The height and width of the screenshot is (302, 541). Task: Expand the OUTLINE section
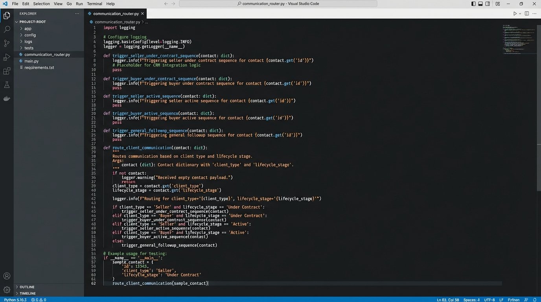click(x=27, y=287)
